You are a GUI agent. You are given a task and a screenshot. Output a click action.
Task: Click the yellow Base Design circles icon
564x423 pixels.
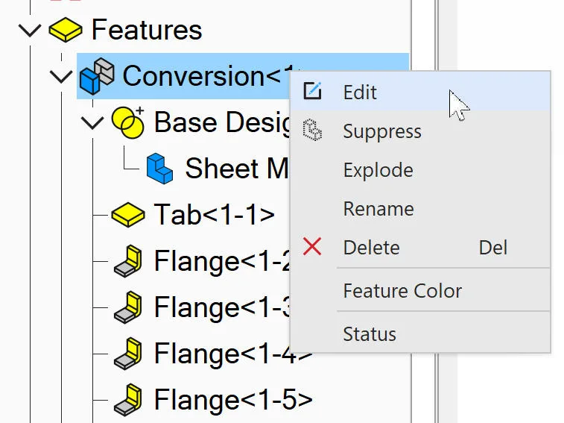(x=127, y=122)
